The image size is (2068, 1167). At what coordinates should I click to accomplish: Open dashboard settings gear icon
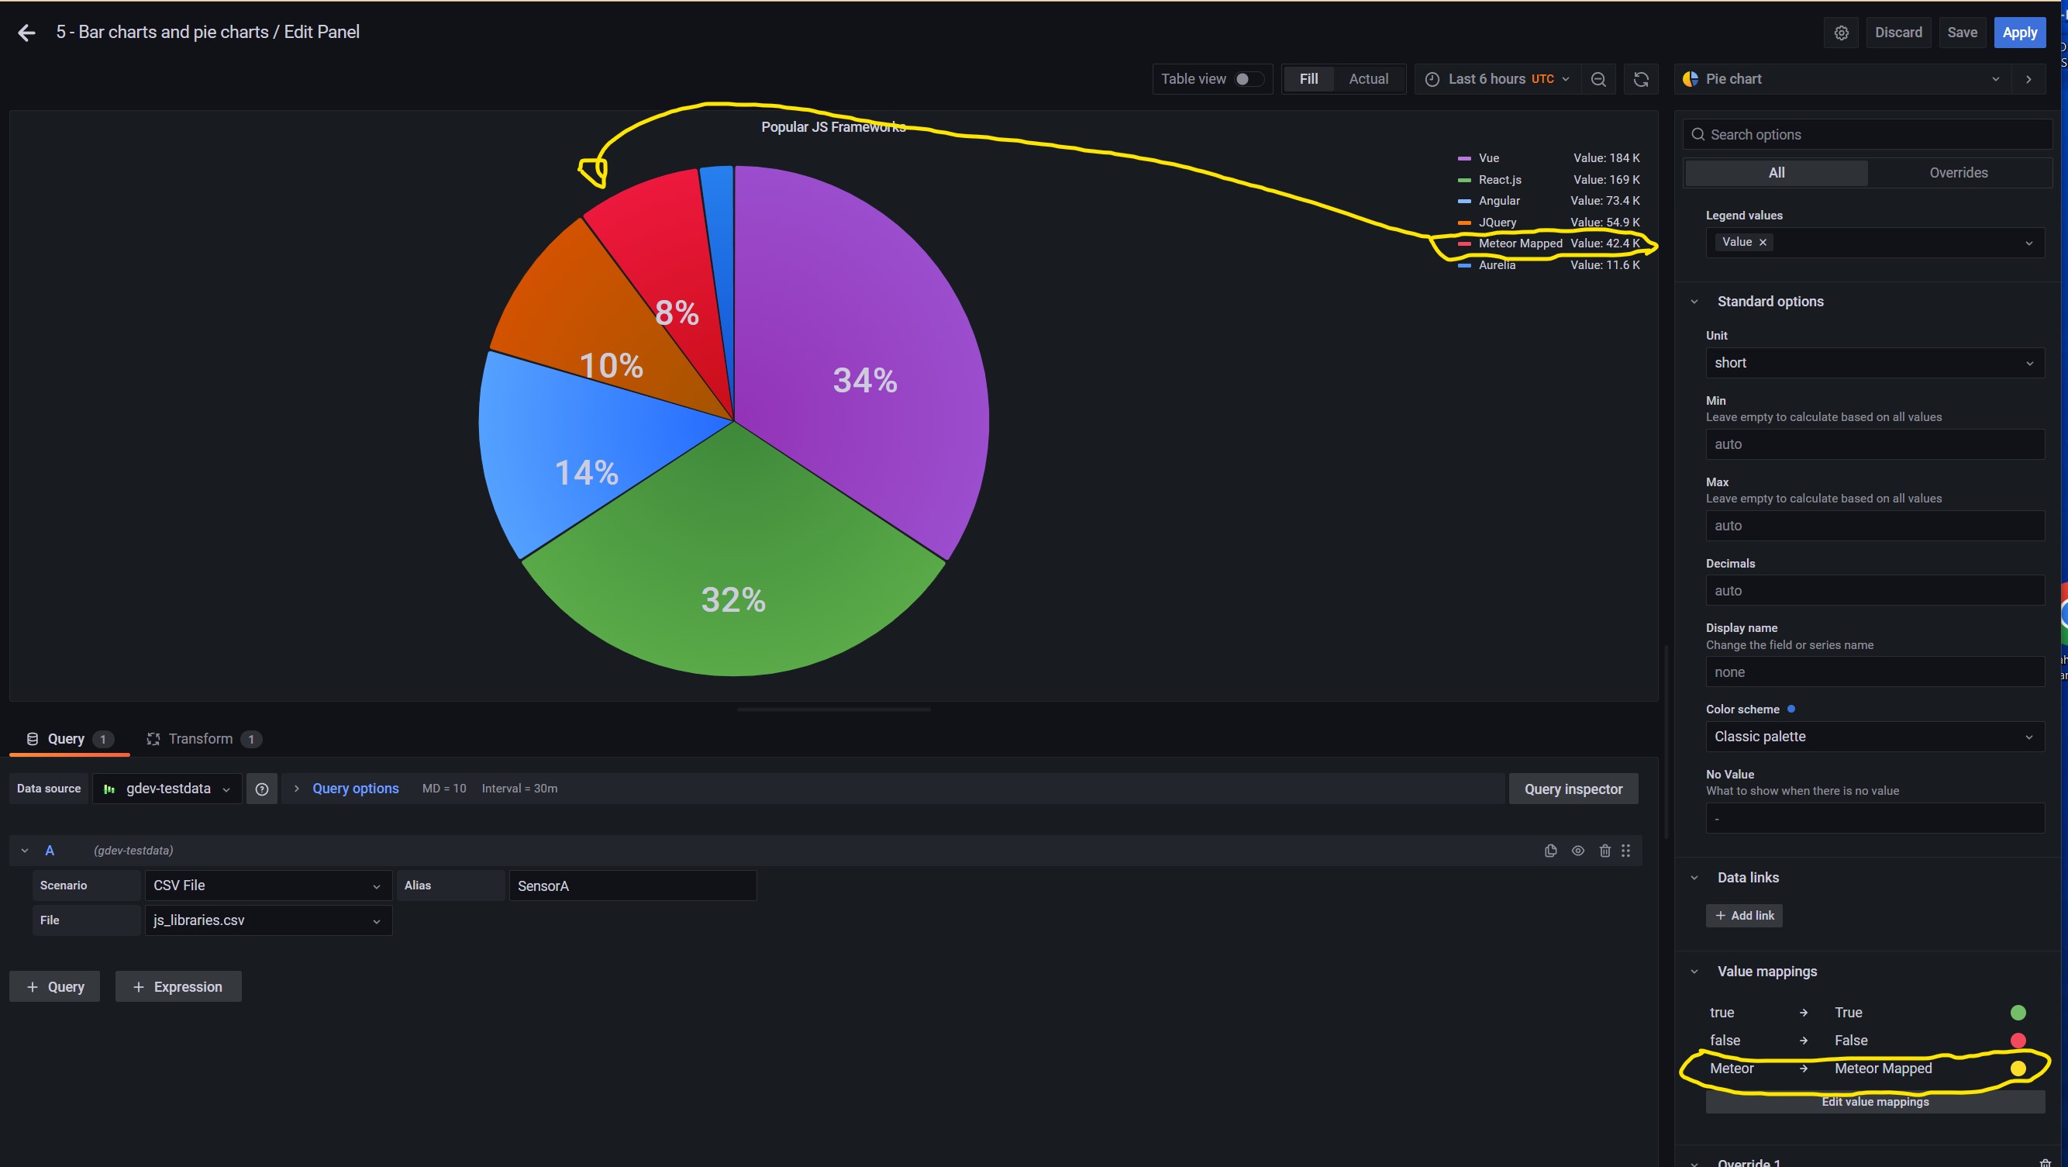(x=1841, y=32)
